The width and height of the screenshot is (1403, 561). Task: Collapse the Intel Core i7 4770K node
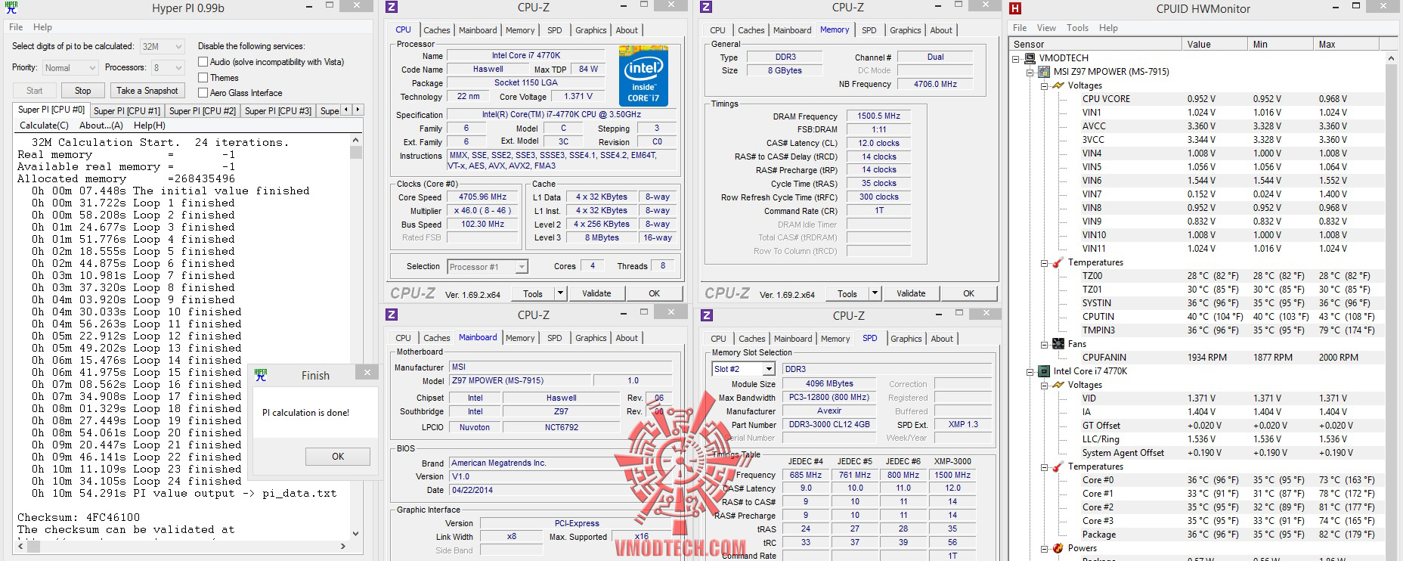click(1030, 372)
